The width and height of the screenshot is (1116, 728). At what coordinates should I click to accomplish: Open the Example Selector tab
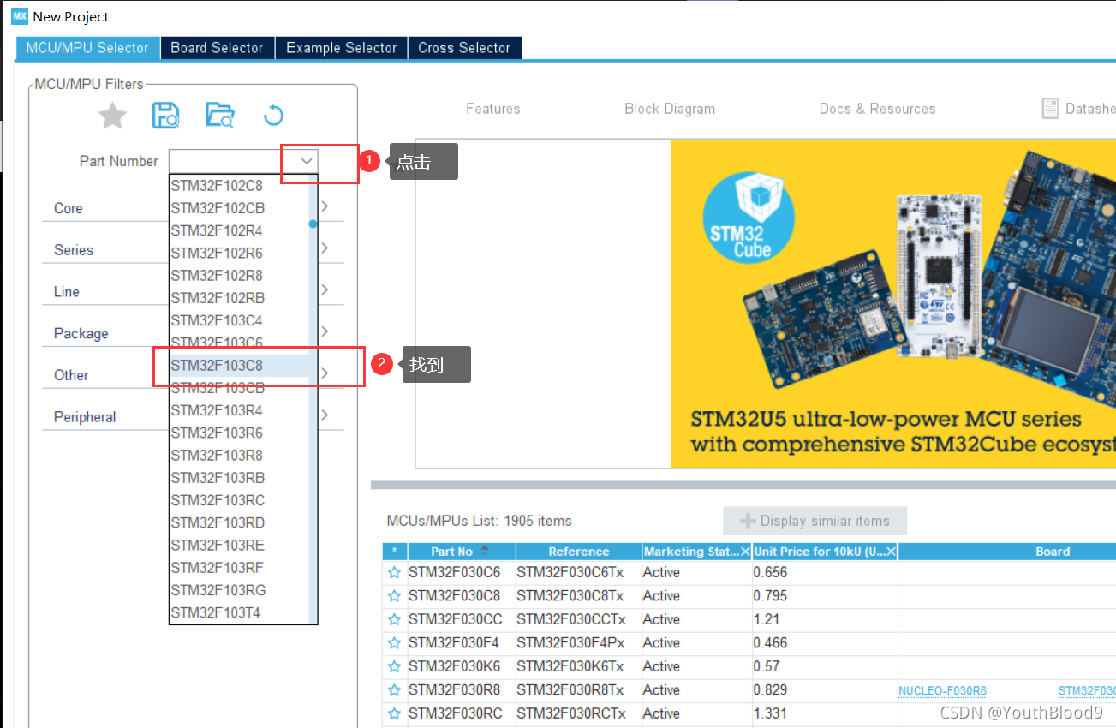tap(342, 48)
